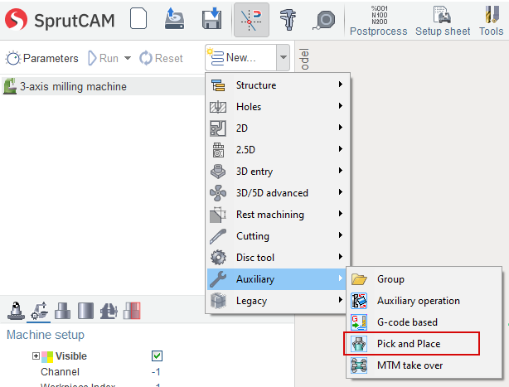Click the Postprocess button
Image resolution: width=509 pixels, height=387 pixels.
tap(379, 21)
